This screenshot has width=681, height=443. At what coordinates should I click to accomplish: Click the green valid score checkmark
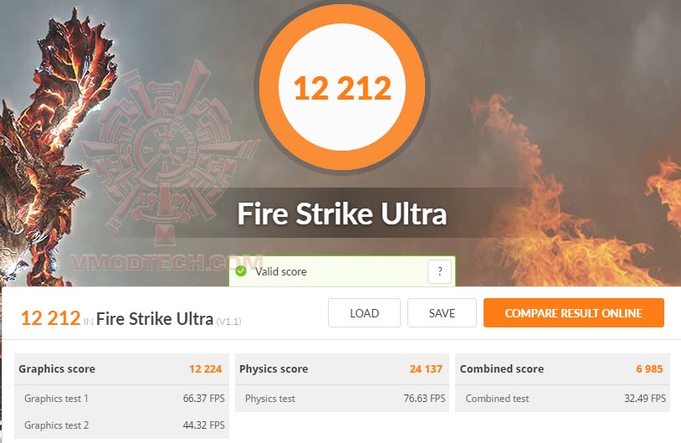241,271
